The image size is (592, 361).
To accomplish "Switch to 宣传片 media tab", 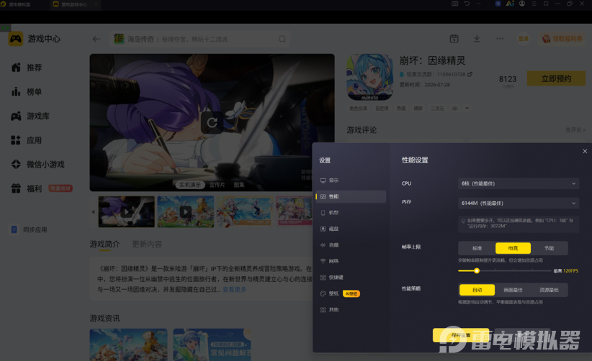I will pyautogui.click(x=217, y=185).
